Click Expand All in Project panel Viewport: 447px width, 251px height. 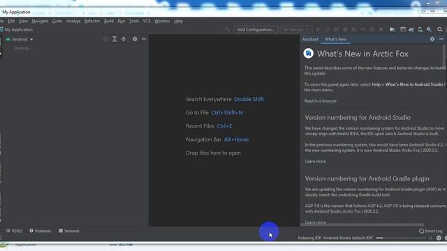[115, 39]
